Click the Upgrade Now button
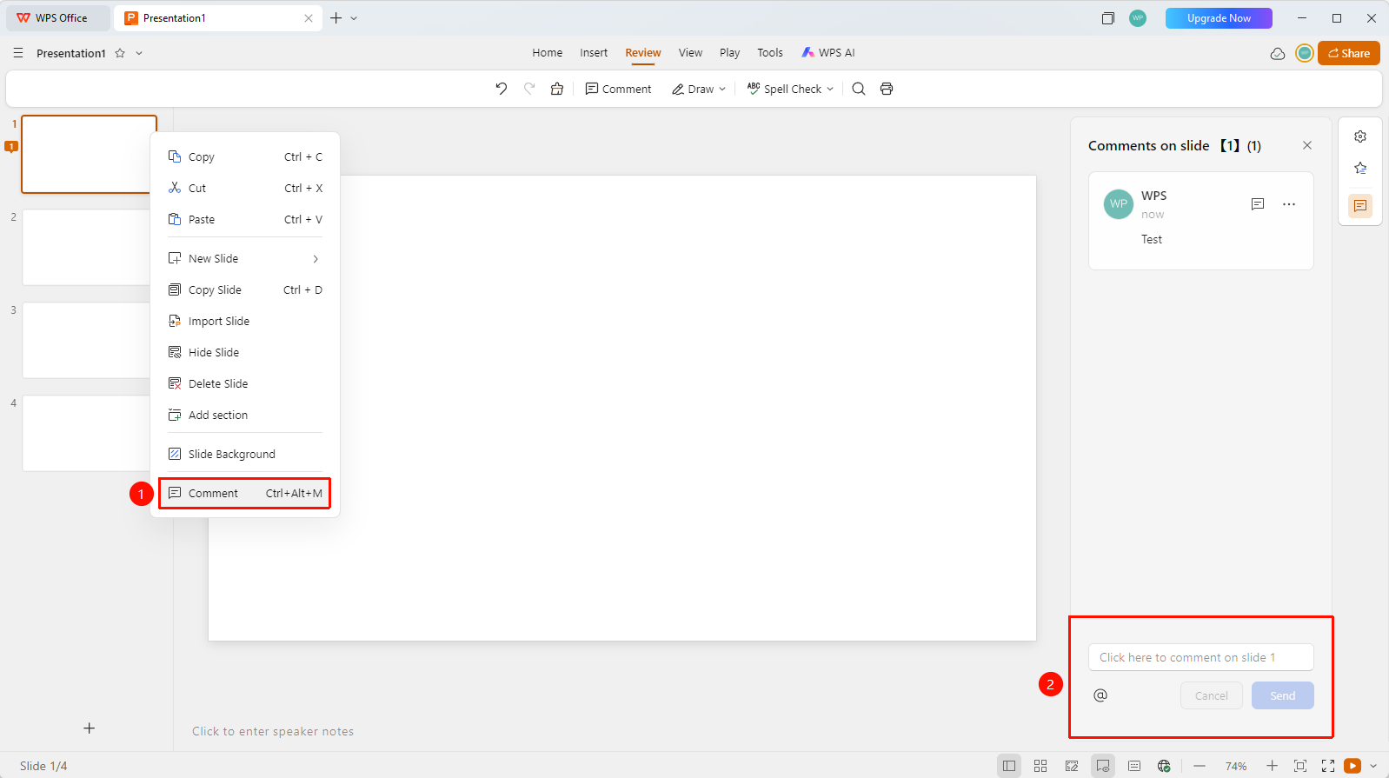Image resolution: width=1389 pixels, height=778 pixels. point(1219,18)
